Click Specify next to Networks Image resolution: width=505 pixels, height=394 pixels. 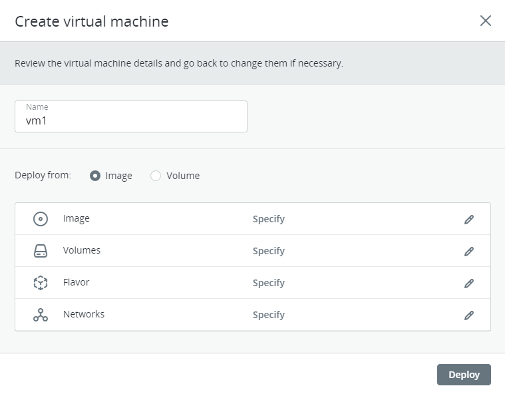(268, 315)
